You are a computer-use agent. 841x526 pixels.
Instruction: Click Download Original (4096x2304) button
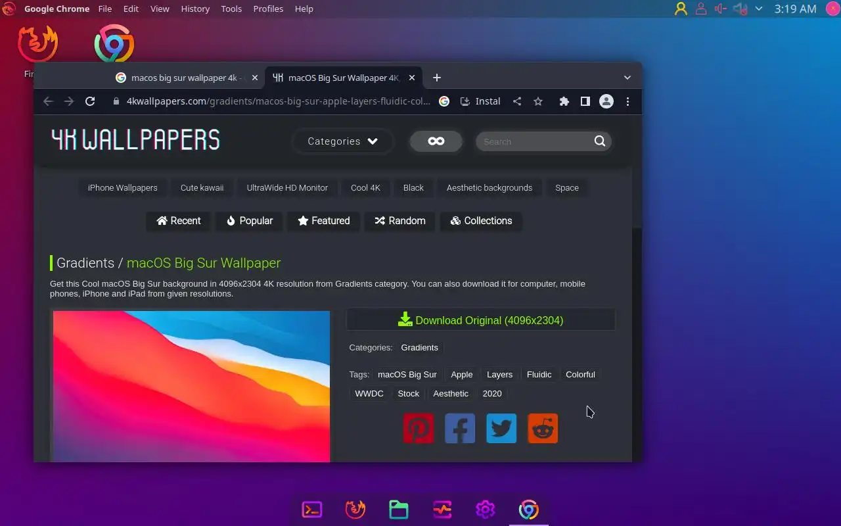(481, 320)
